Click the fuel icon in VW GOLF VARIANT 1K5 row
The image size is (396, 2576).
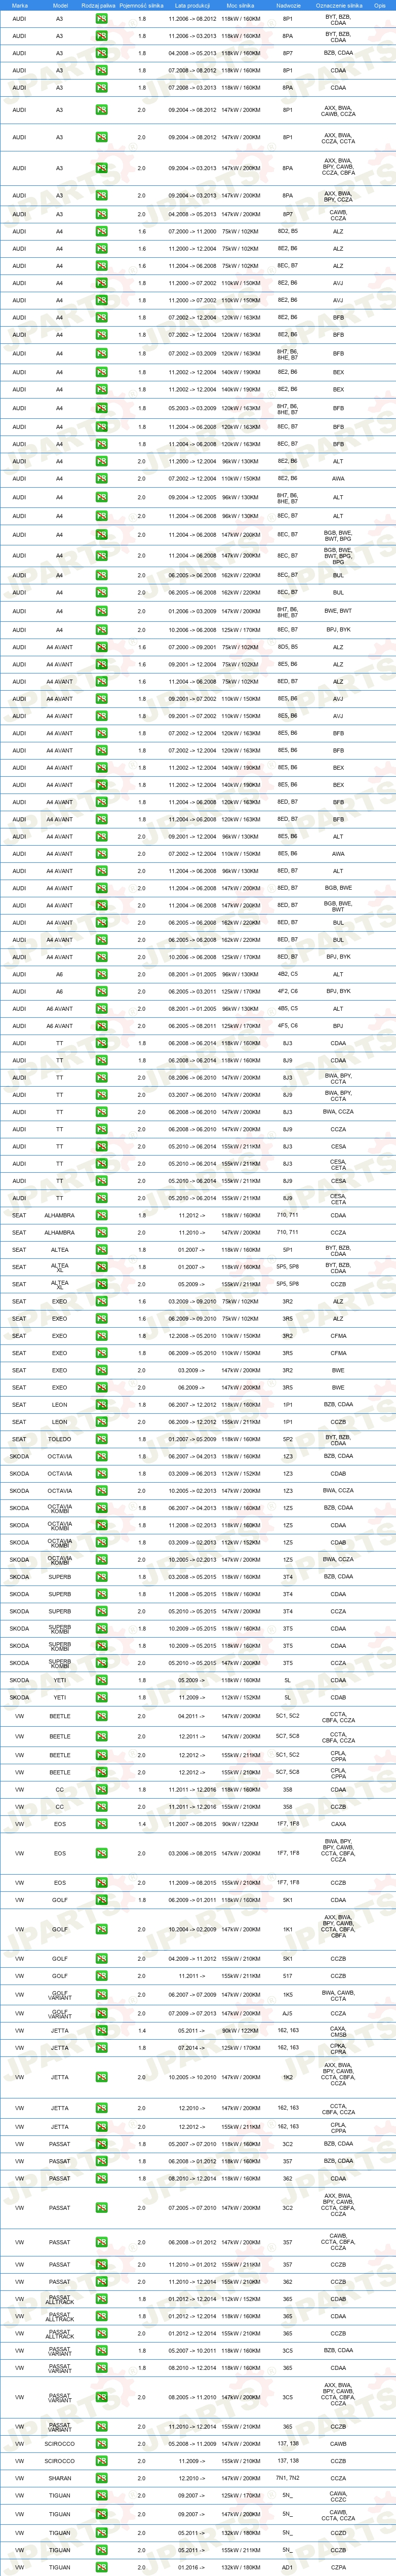pyautogui.click(x=101, y=1994)
